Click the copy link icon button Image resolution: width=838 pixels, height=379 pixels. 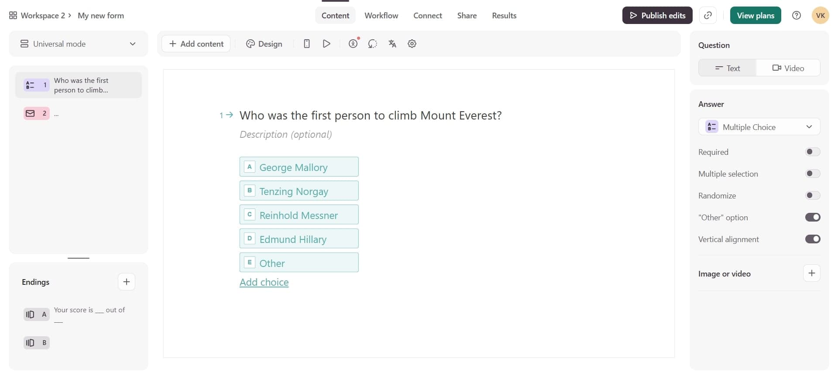point(708,15)
